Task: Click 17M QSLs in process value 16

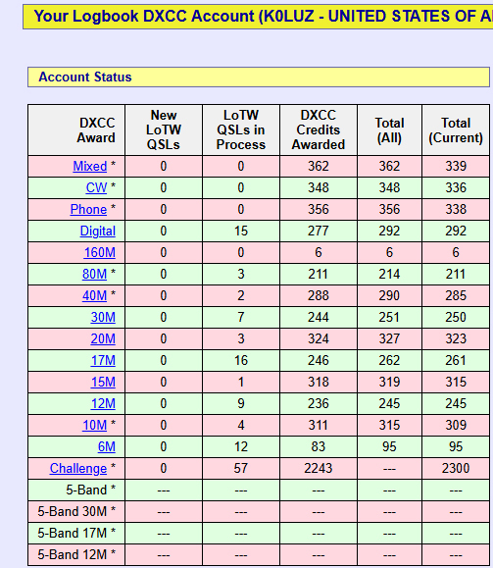Action: (x=241, y=360)
